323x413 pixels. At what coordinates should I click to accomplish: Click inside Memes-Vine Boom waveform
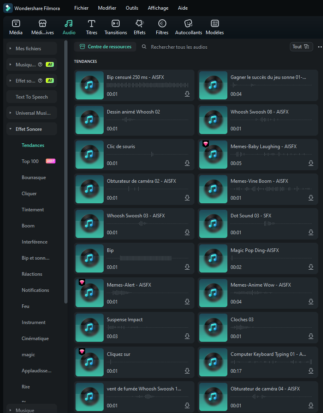[271, 189]
